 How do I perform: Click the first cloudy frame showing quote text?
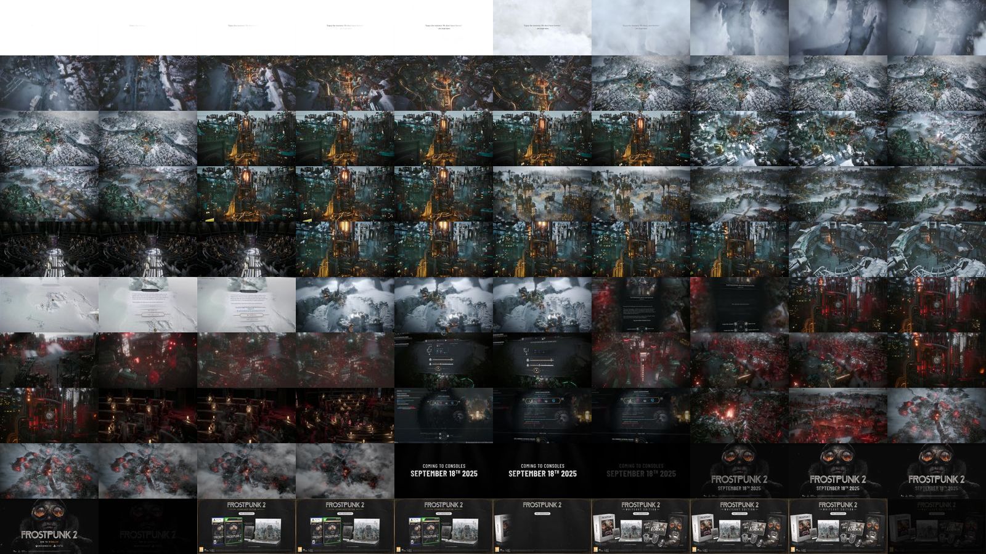(x=542, y=28)
